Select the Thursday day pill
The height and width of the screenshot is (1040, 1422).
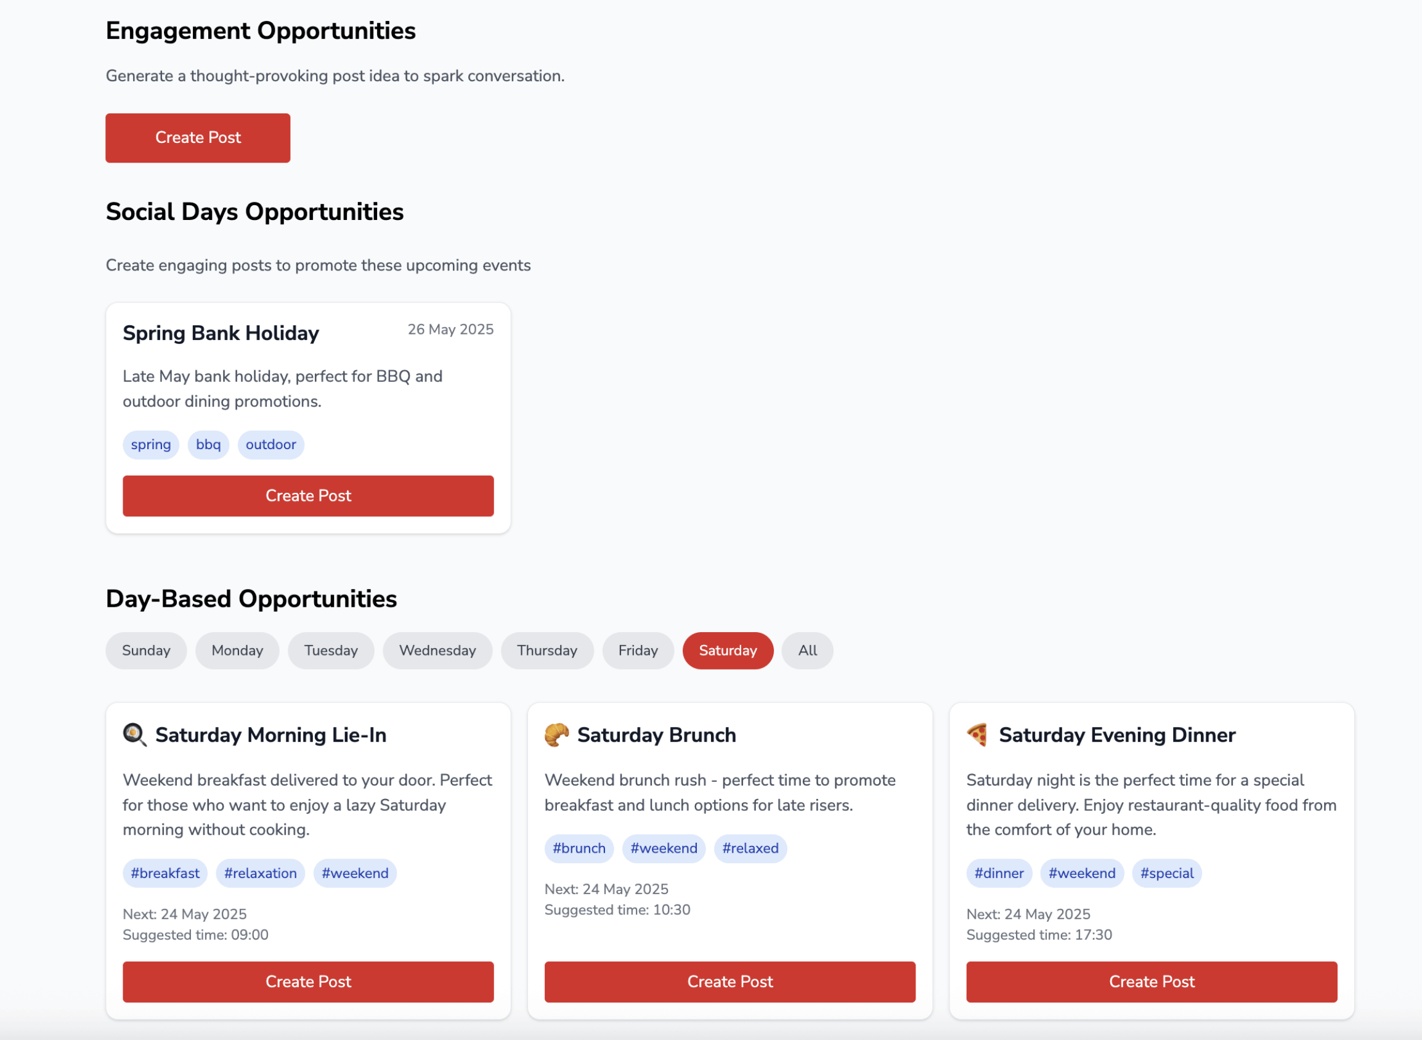546,651
